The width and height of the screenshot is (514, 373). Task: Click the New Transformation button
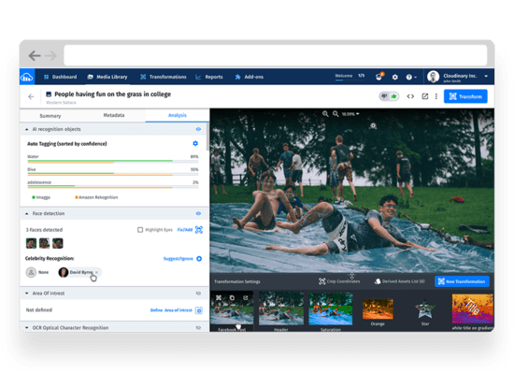coord(462,281)
